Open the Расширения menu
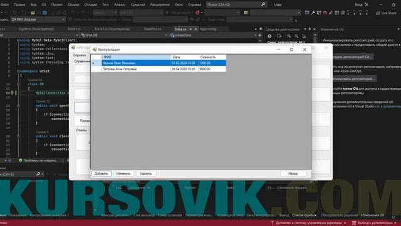This screenshot has height=226, width=401. click(160, 4)
